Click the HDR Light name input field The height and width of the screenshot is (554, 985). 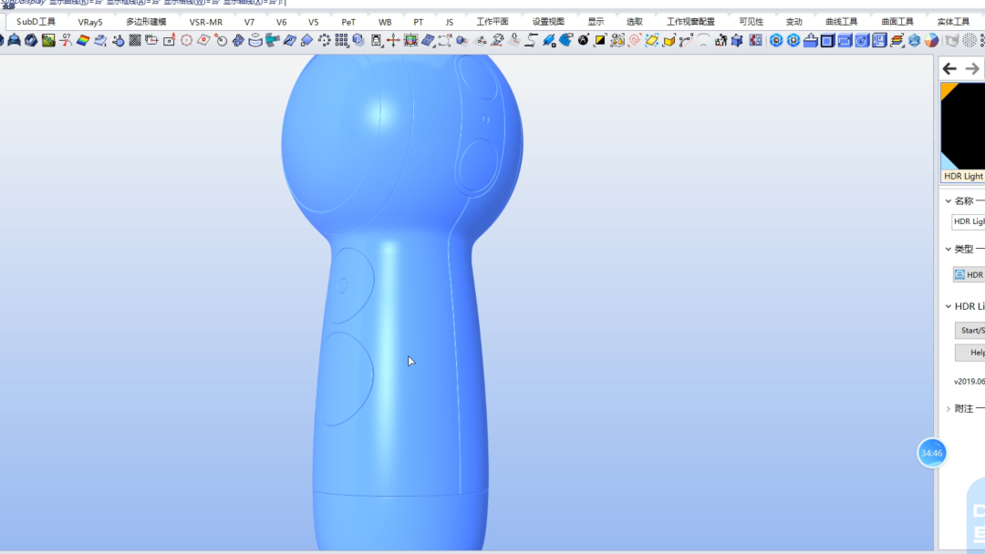coord(968,221)
